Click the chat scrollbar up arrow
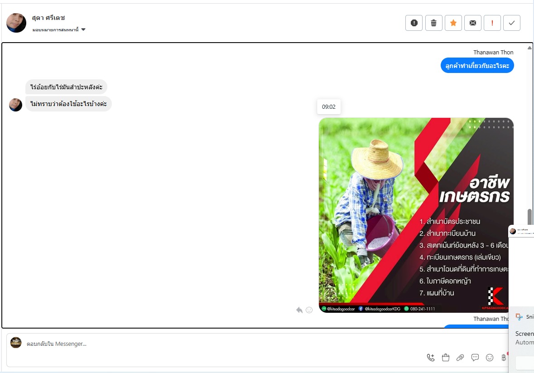The image size is (534, 373). (x=529, y=48)
